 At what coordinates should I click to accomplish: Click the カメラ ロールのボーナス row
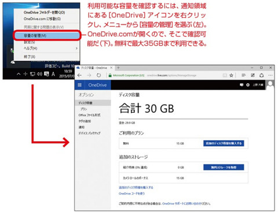[184, 178]
